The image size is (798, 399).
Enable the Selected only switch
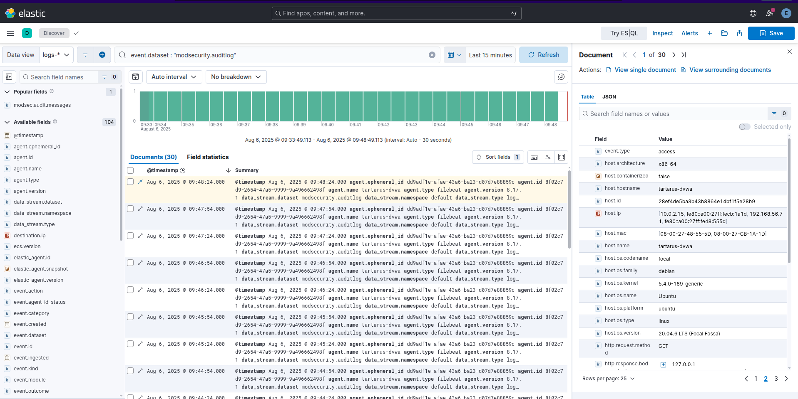coord(744,127)
